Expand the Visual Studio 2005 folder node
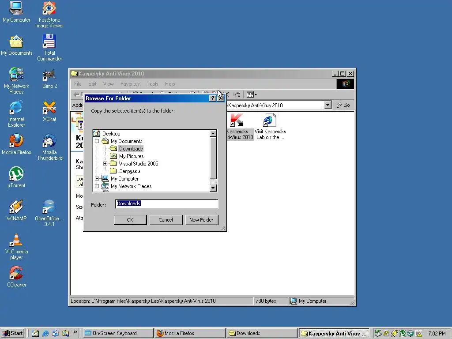Screen dimensions: 452x339 pyautogui.click(x=105, y=164)
